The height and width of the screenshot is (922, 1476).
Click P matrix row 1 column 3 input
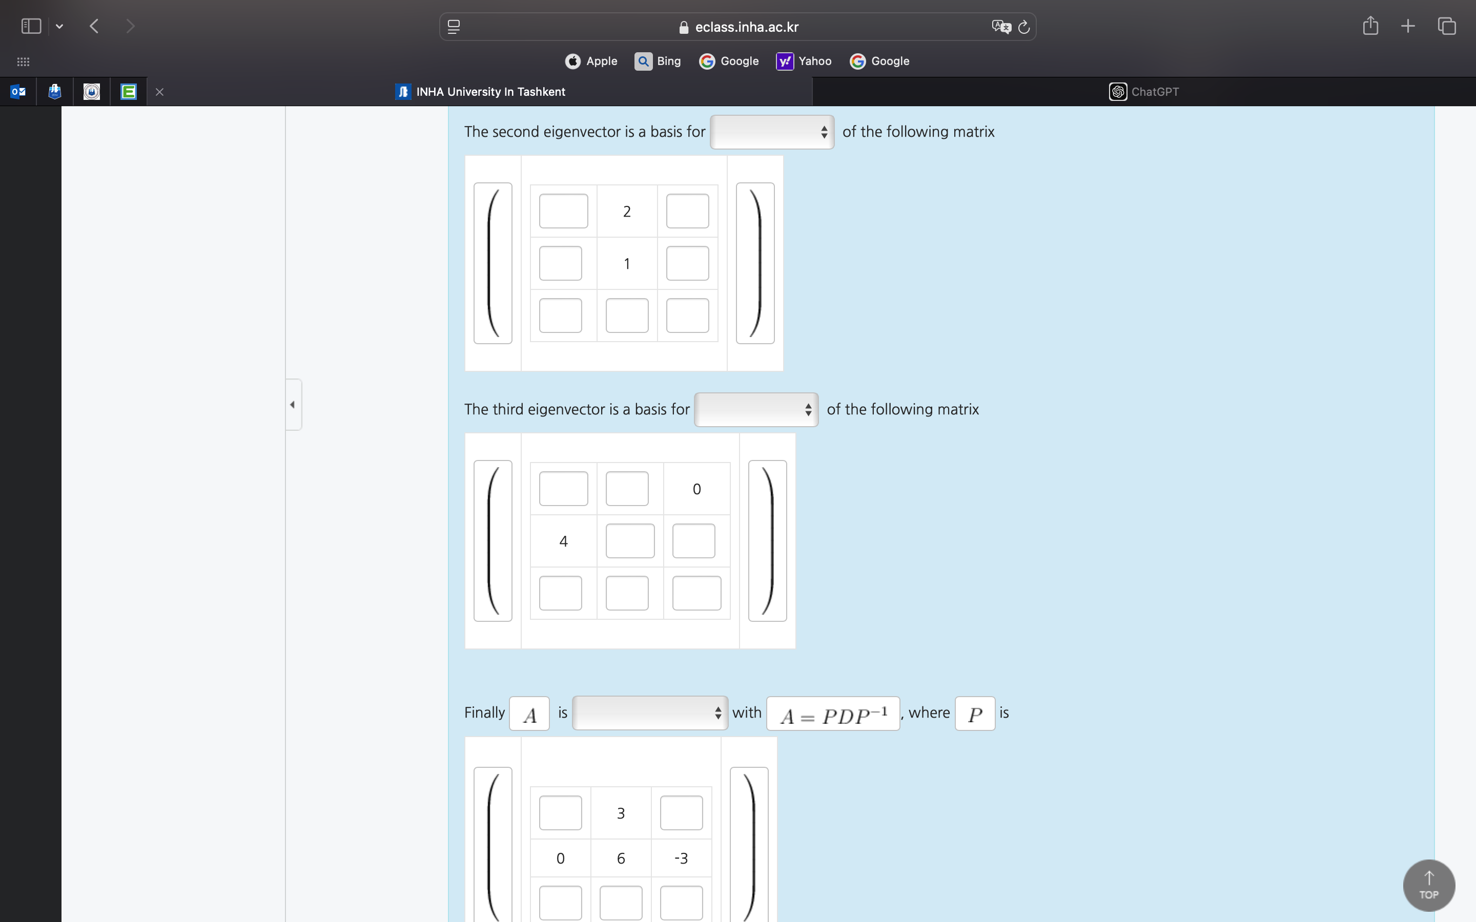tap(681, 813)
